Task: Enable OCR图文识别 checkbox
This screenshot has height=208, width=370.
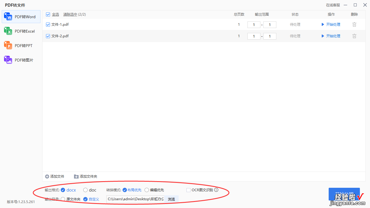Action: click(x=188, y=190)
